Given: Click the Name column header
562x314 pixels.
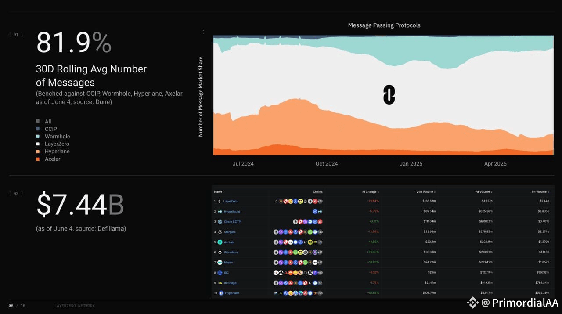Looking at the screenshot, I should (x=218, y=192).
